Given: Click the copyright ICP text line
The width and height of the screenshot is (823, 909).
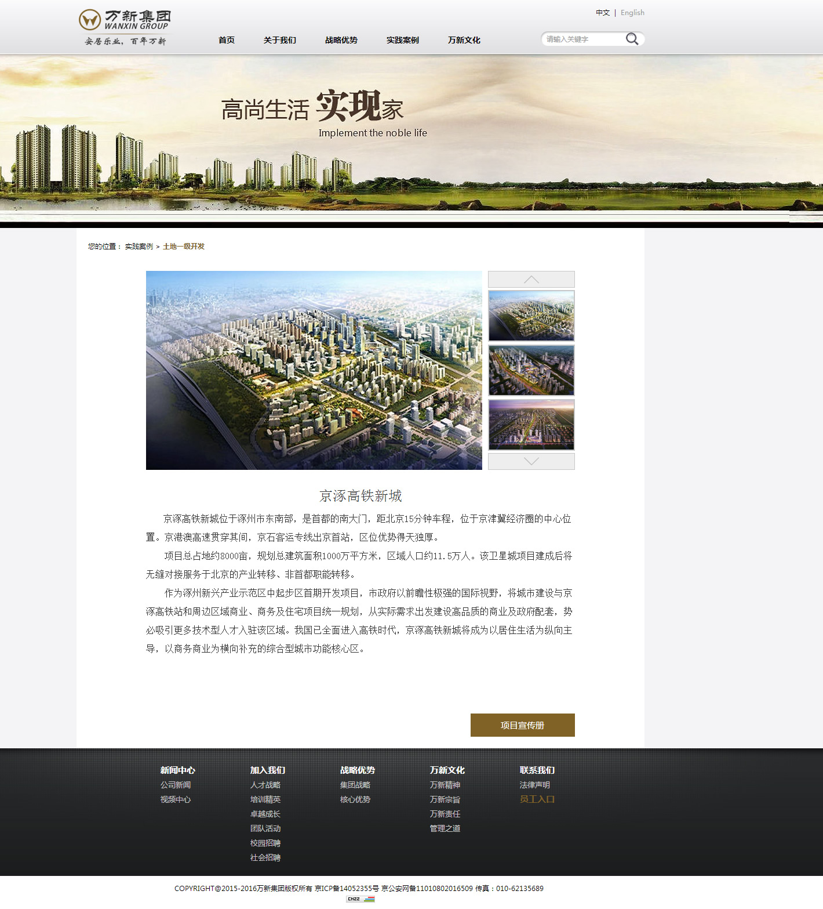Looking at the screenshot, I should click(359, 888).
